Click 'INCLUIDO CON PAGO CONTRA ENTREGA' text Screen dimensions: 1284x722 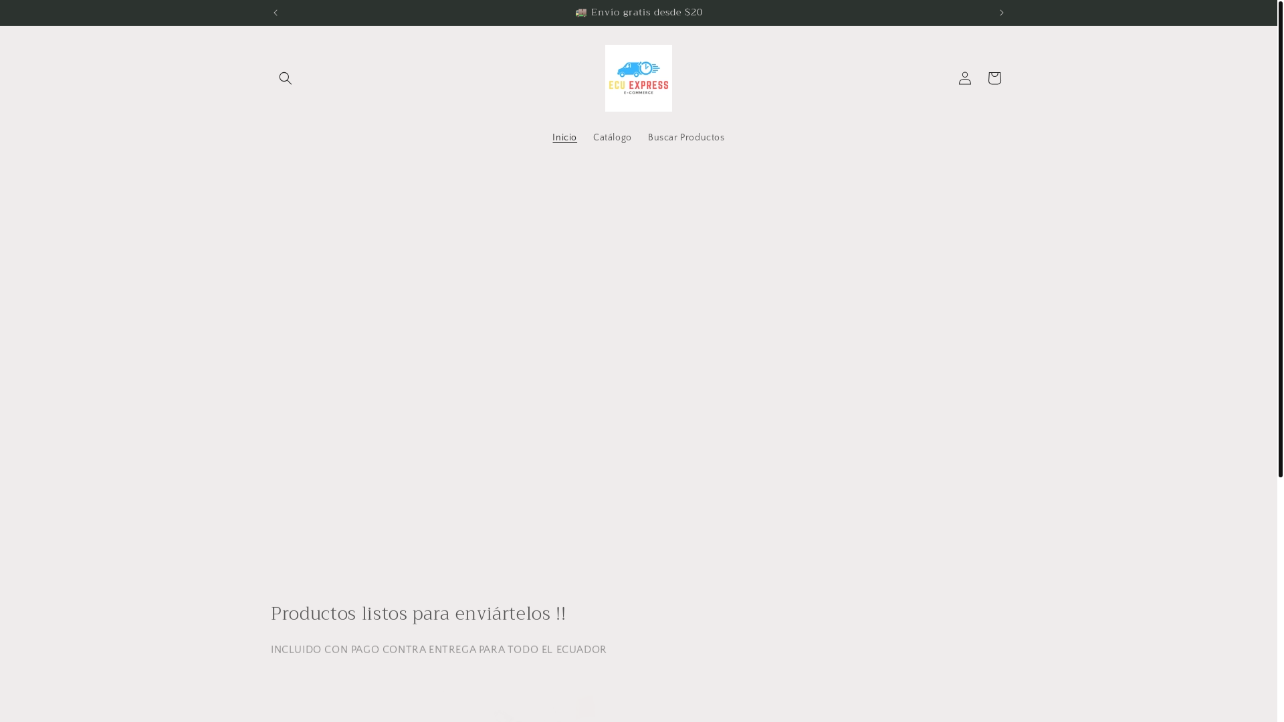(x=373, y=650)
